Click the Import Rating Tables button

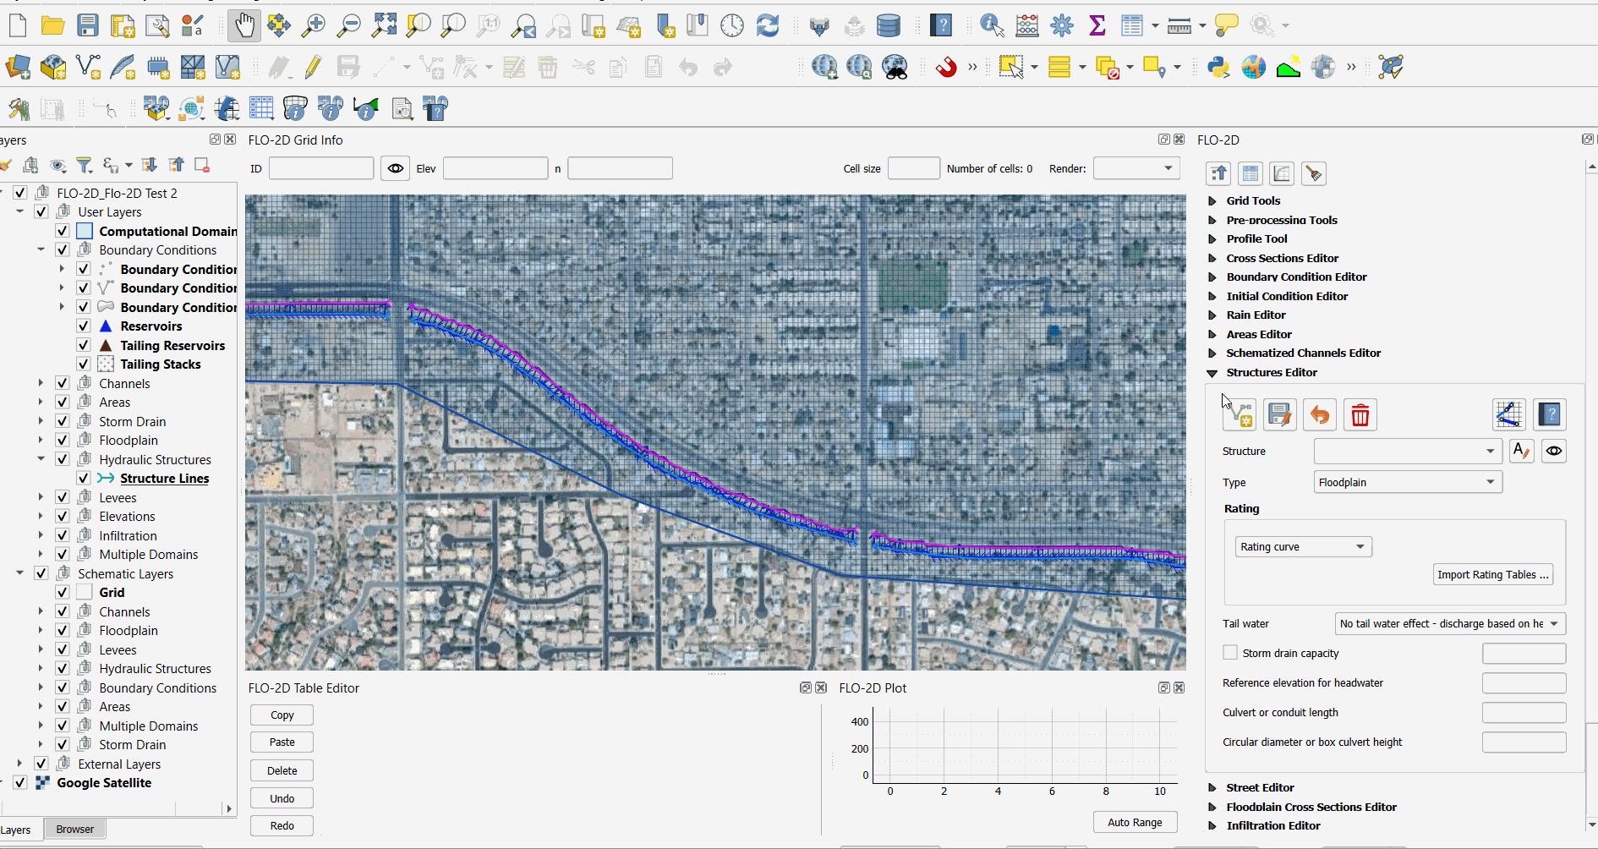tap(1493, 575)
